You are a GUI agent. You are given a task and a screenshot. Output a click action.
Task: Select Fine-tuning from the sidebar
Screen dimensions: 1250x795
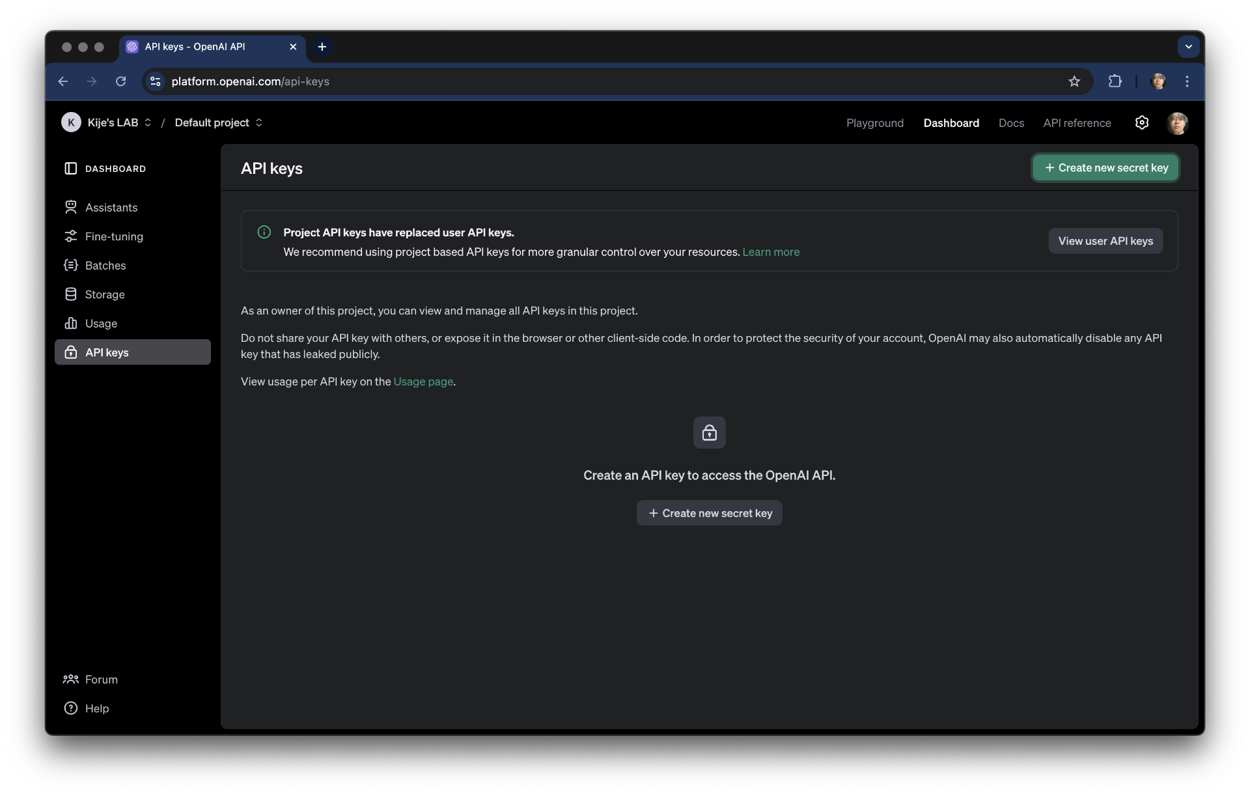[115, 236]
